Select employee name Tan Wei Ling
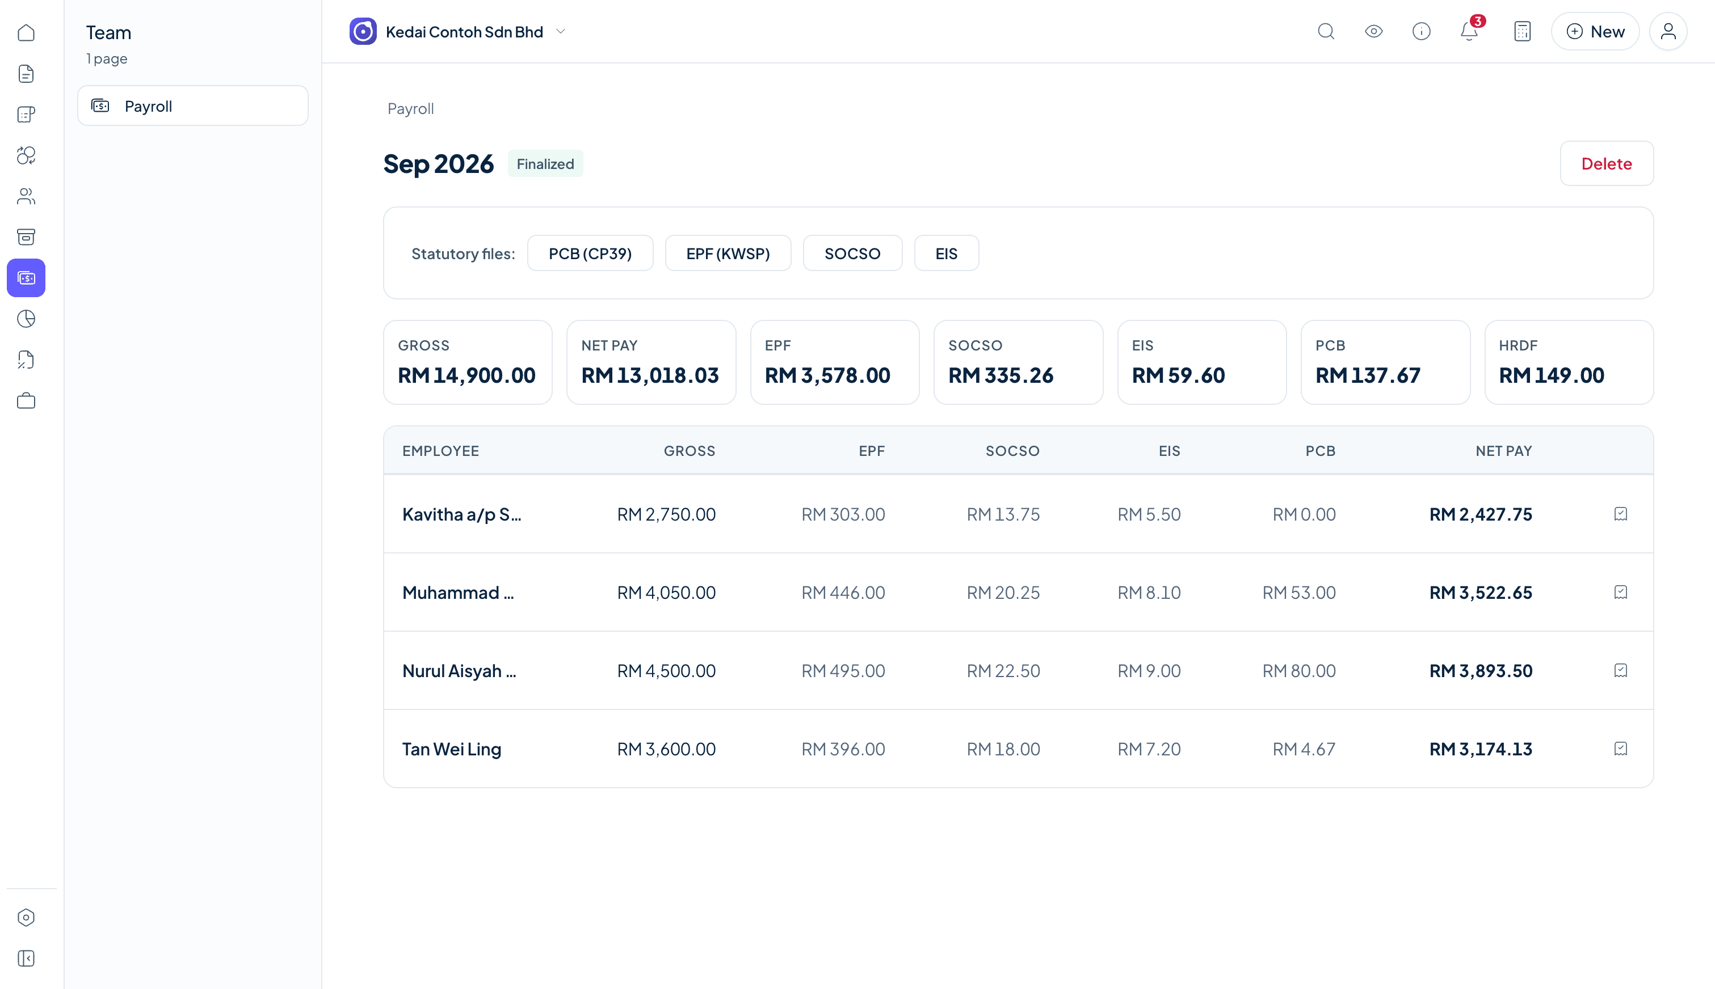This screenshot has width=1715, height=989. pyautogui.click(x=451, y=749)
